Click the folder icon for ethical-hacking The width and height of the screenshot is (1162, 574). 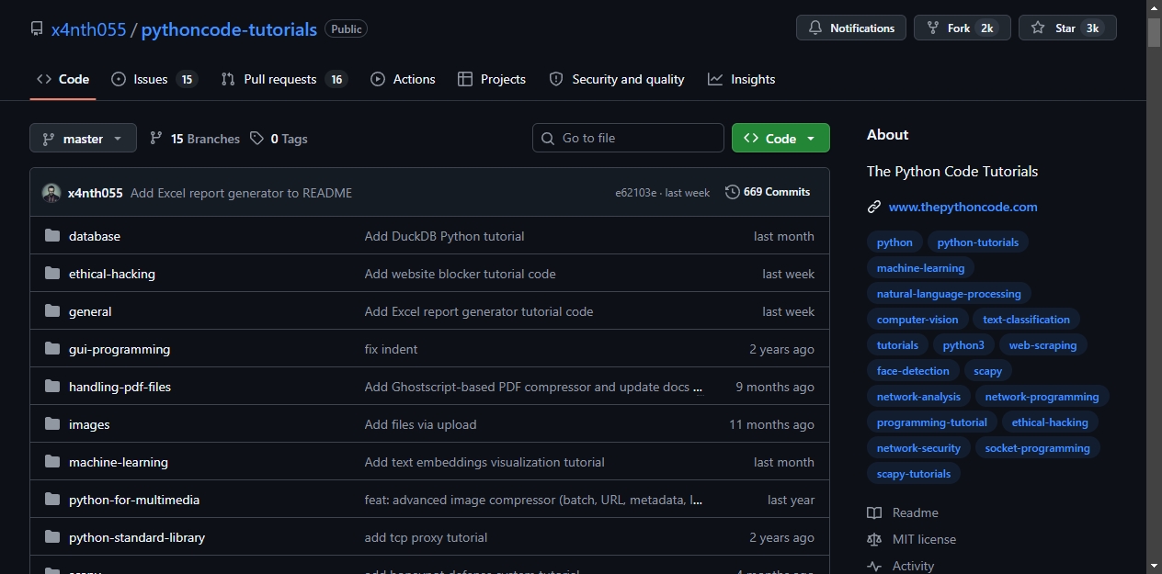[x=52, y=274]
